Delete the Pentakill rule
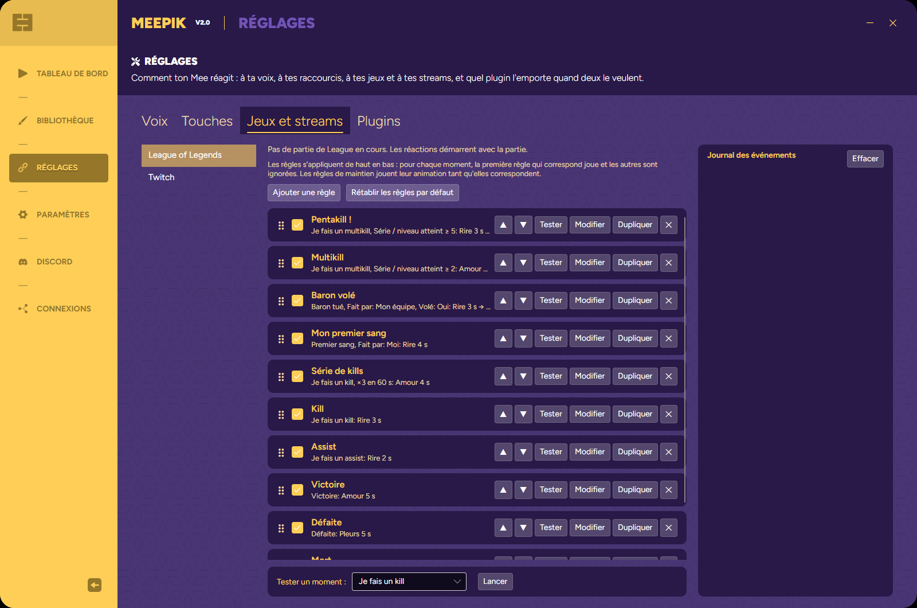 [669, 225]
